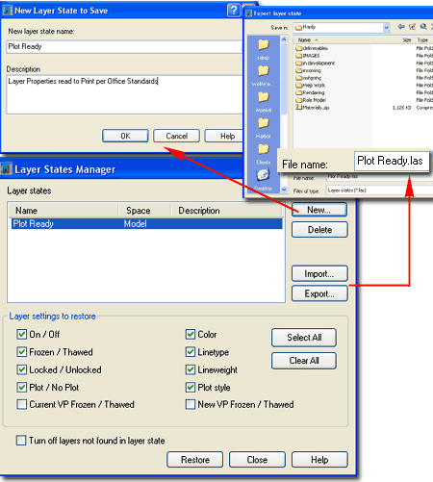The height and width of the screenshot is (482, 433).
Task: Toggle the Plot style checkbox
Action: (191, 387)
